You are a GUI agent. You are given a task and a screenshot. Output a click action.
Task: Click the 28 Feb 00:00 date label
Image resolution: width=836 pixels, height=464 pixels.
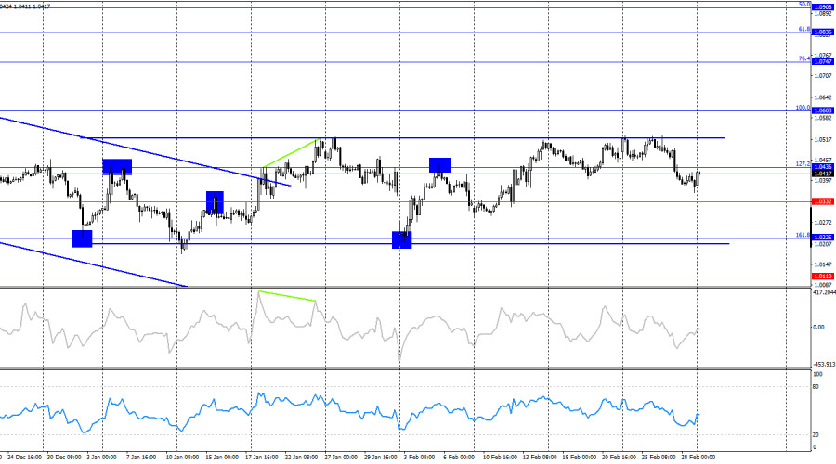point(699,458)
